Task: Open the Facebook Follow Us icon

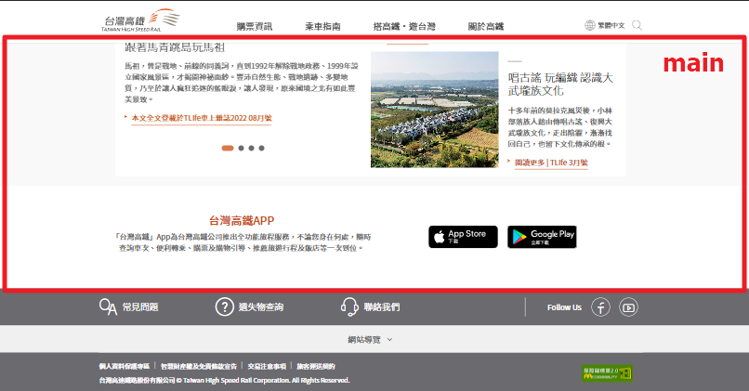Action: coord(600,307)
